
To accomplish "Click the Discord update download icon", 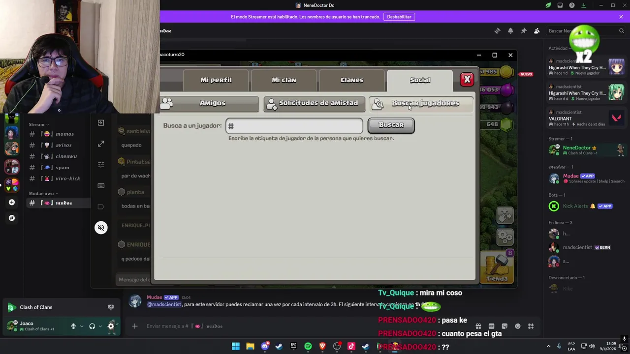I will (x=584, y=5).
